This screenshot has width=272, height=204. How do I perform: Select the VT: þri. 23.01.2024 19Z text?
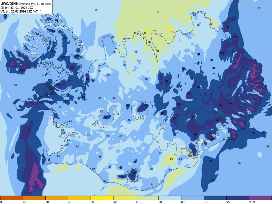point(16,11)
